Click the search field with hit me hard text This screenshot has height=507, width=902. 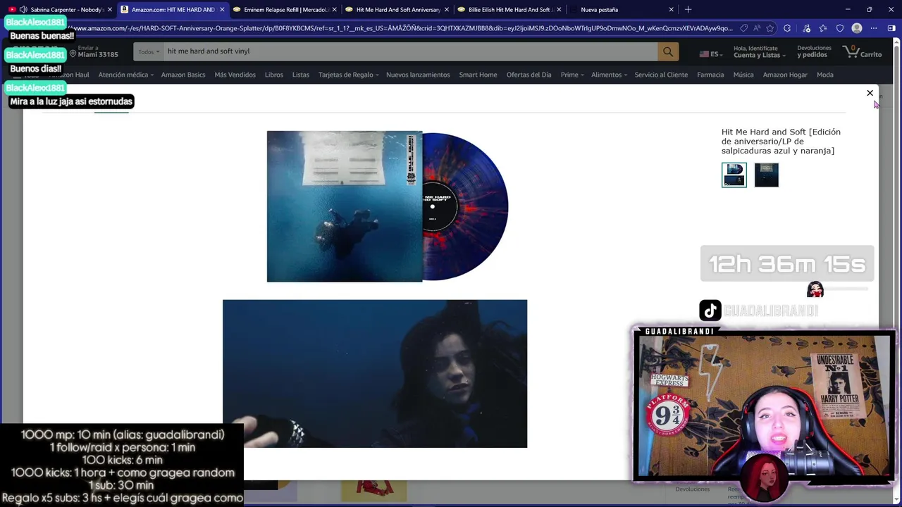coord(410,51)
